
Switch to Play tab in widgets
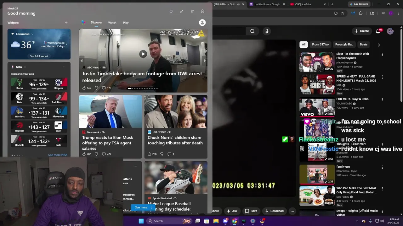pos(126,23)
